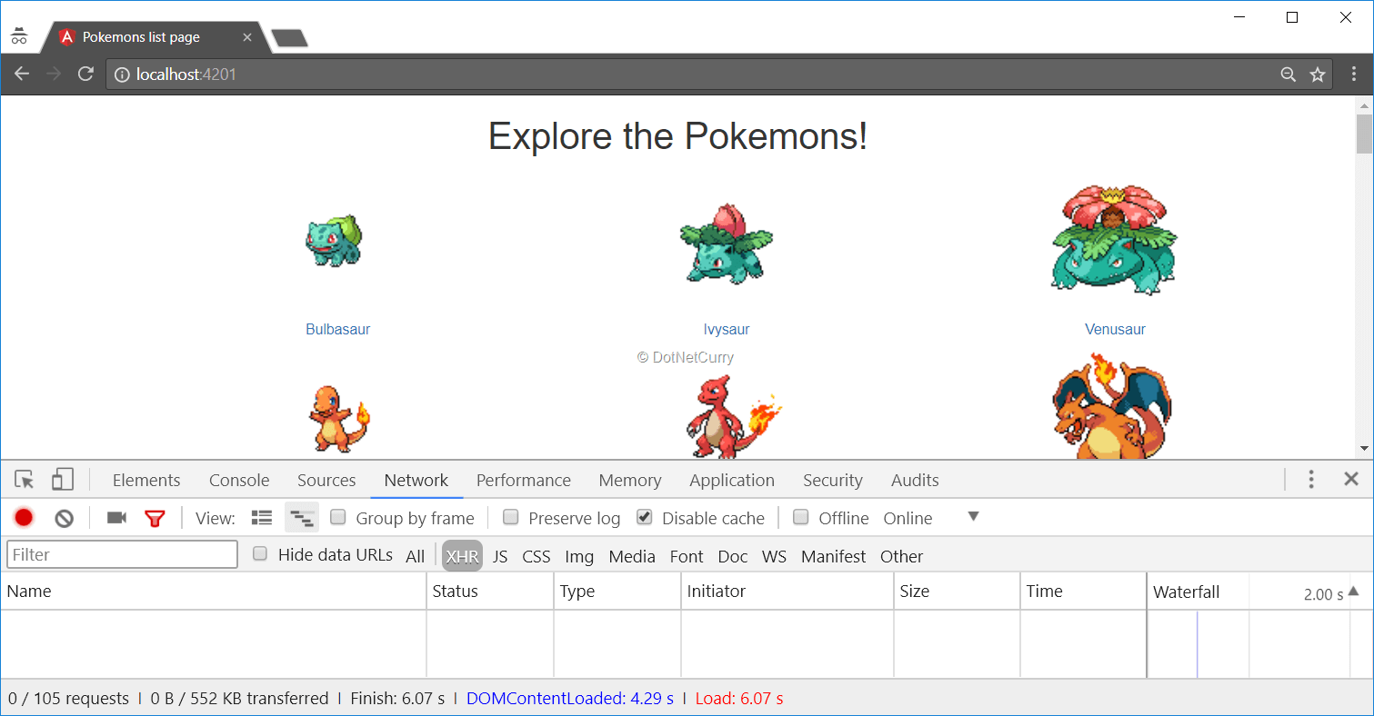Open the Ivysaur link
1374x716 pixels.
pos(727,329)
